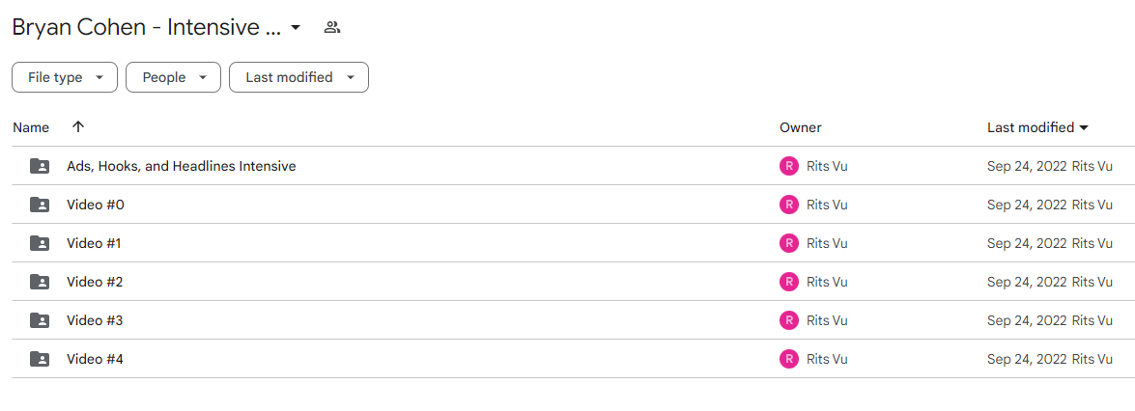The width and height of the screenshot is (1135, 411).
Task: Click the shared people icon beside folder title
Action: tap(332, 28)
